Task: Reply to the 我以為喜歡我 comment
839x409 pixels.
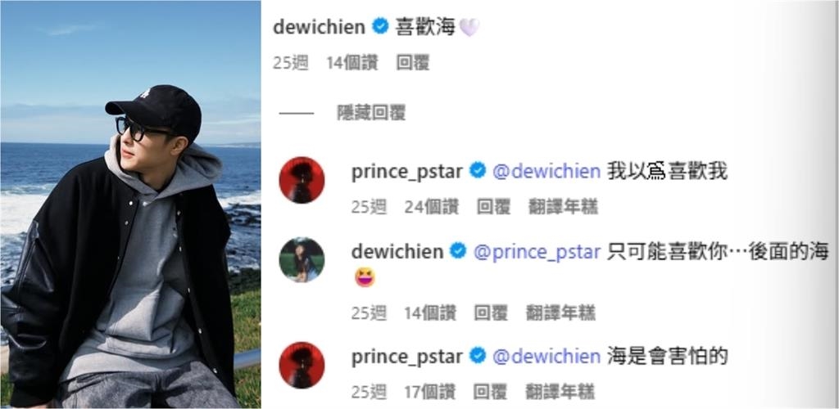Action: click(x=493, y=207)
